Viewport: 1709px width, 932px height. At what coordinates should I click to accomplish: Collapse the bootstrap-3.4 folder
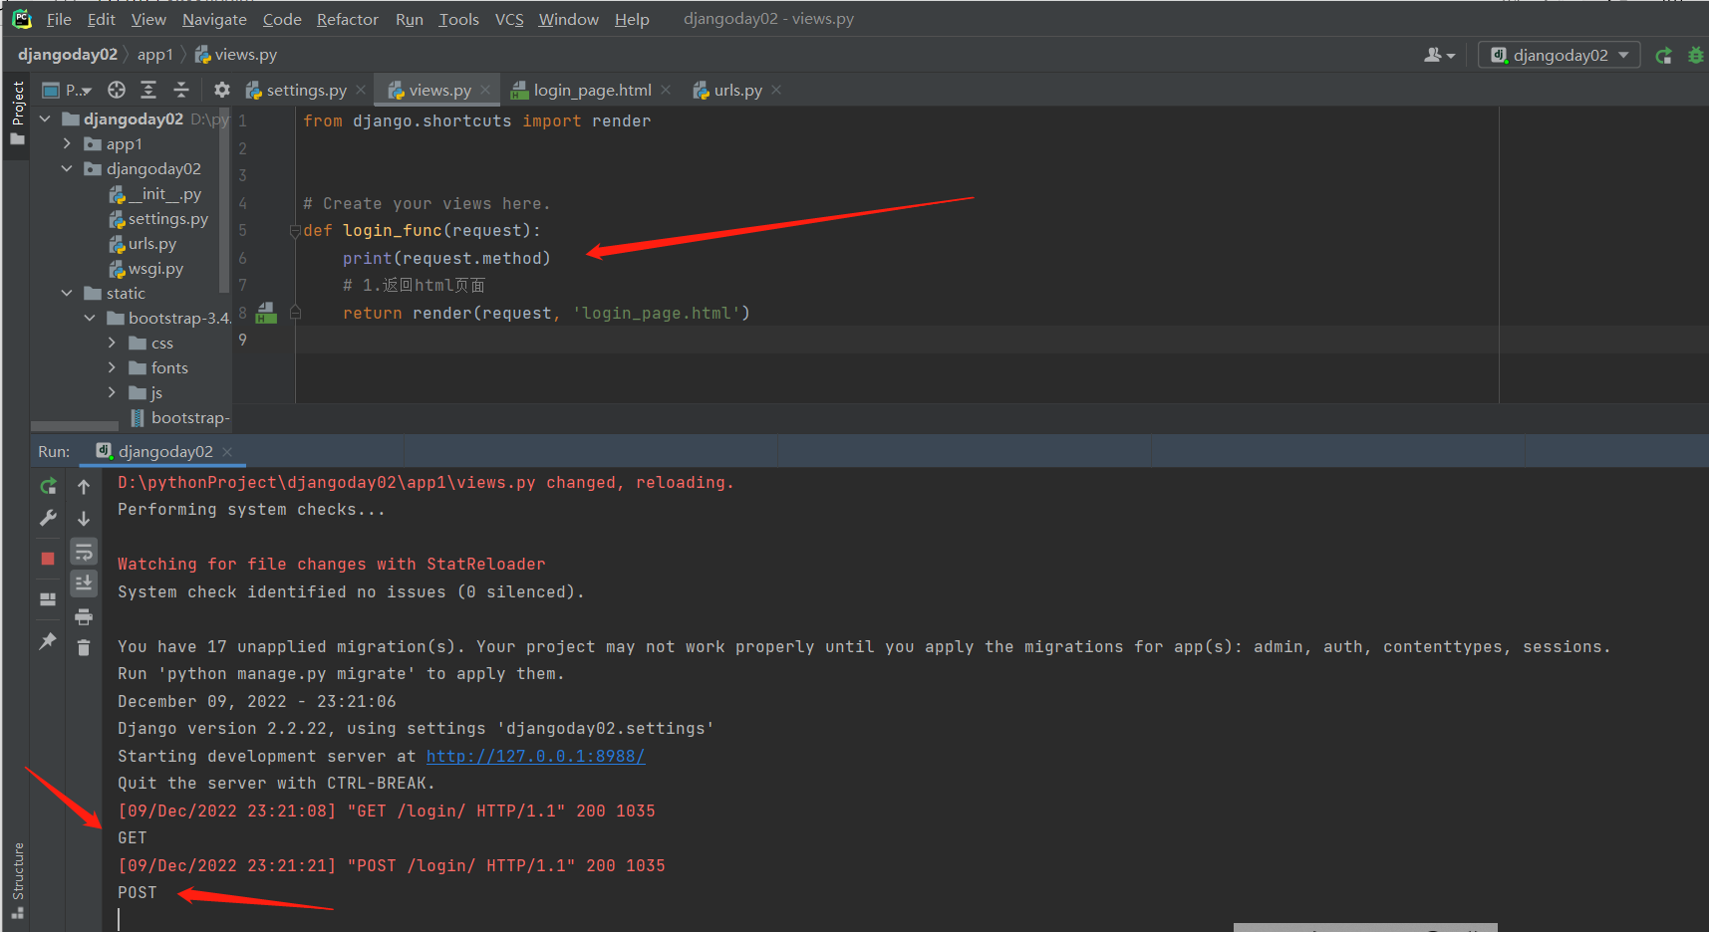[x=90, y=319]
